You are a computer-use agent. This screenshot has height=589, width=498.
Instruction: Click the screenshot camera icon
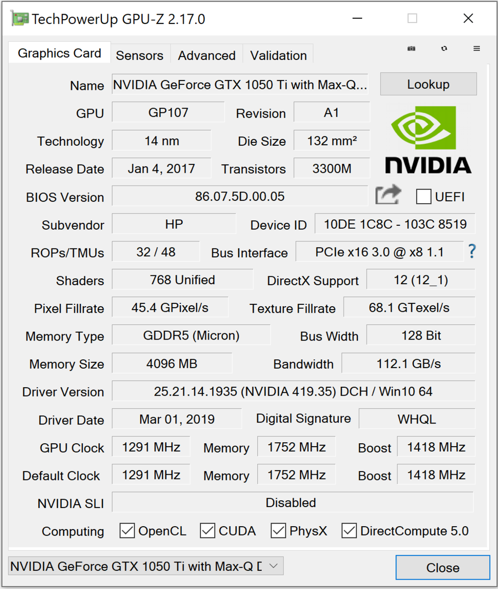click(411, 49)
